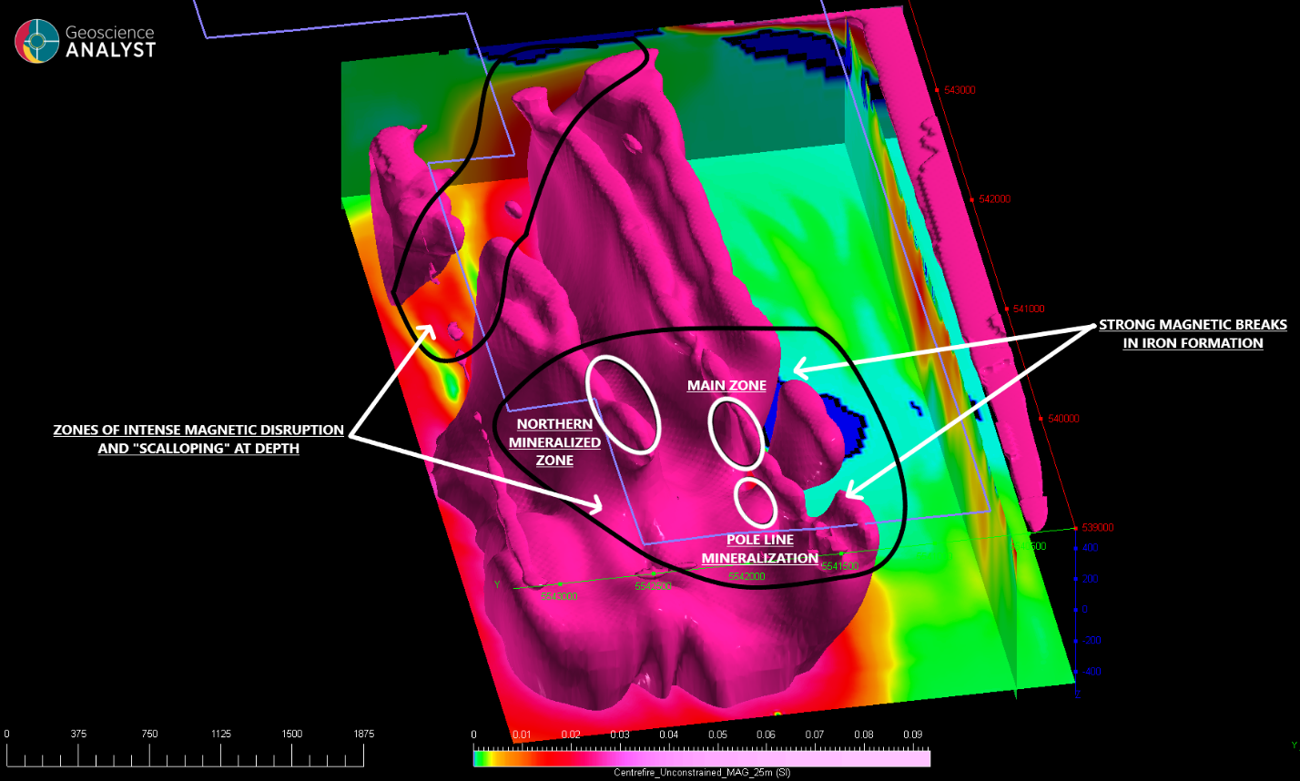Click the Centrefire_Unconstrained_MAG_25m (SI) legend title
The height and width of the screenshot is (781, 1300).
(702, 773)
